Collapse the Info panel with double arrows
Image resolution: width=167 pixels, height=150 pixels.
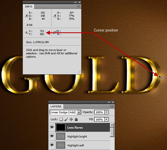coord(75,2)
